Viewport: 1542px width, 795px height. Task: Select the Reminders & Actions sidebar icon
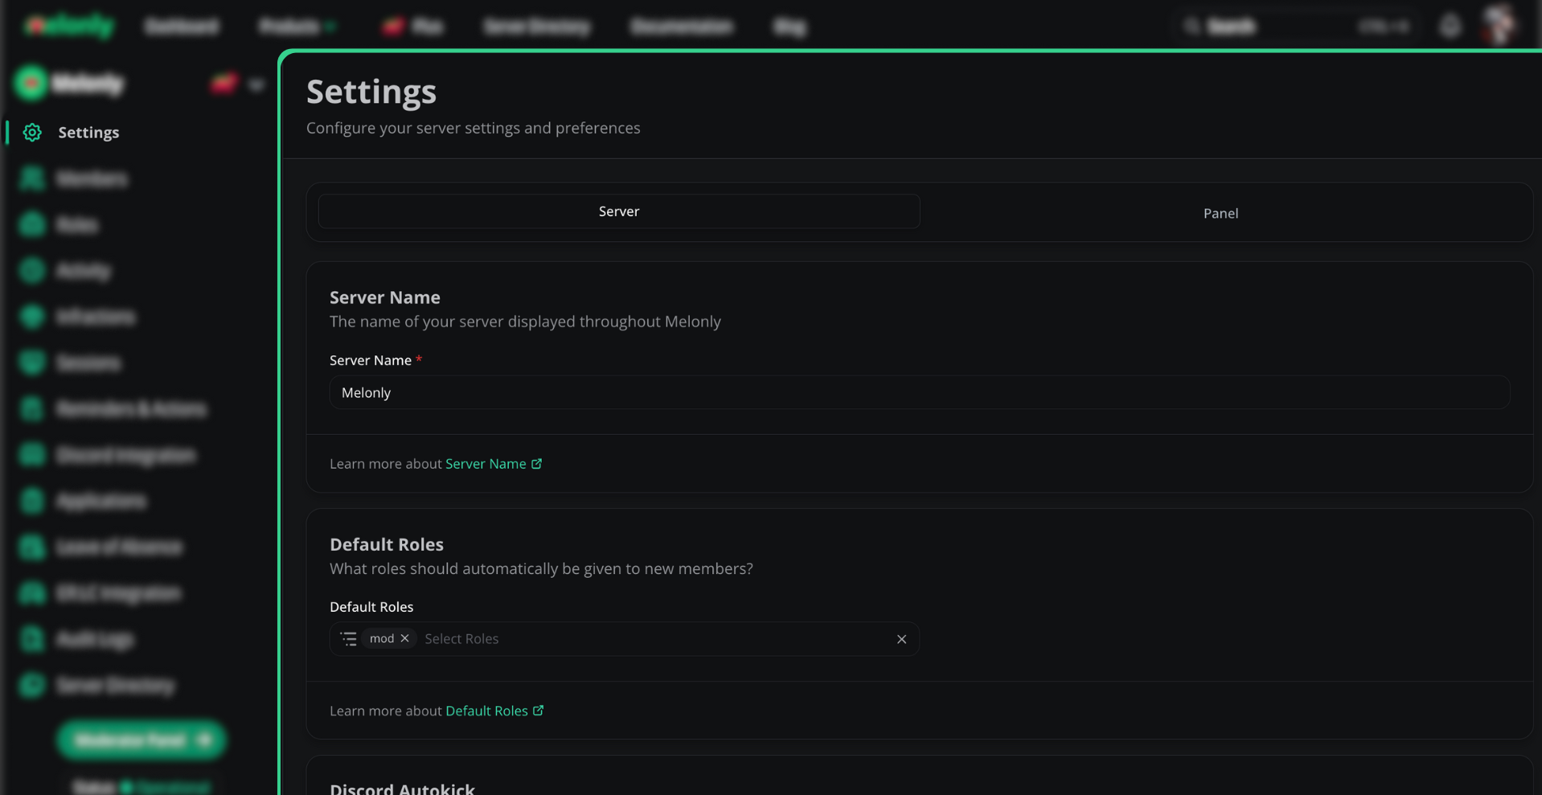click(x=32, y=408)
